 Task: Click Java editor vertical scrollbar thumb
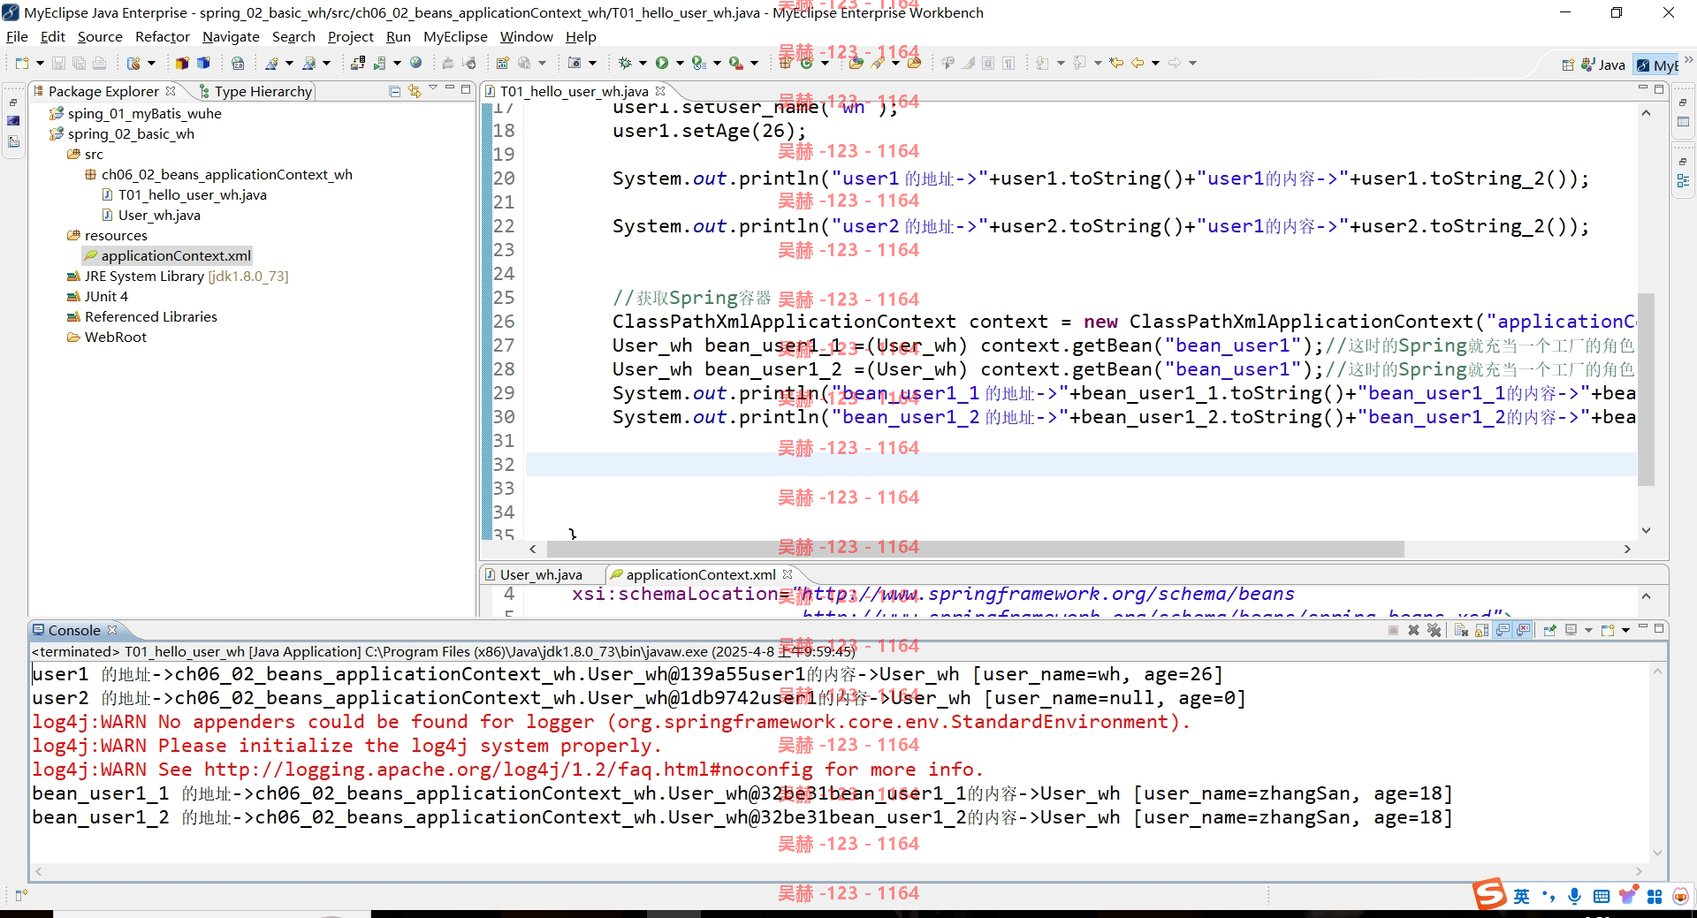pos(1646,389)
